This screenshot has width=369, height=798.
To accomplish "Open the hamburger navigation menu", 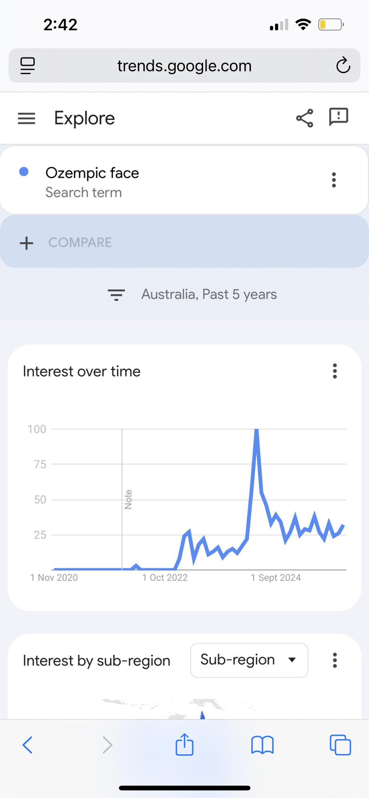I will (x=27, y=119).
